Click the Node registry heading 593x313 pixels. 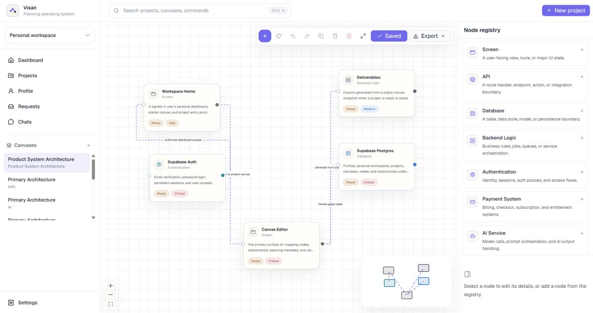coord(482,30)
